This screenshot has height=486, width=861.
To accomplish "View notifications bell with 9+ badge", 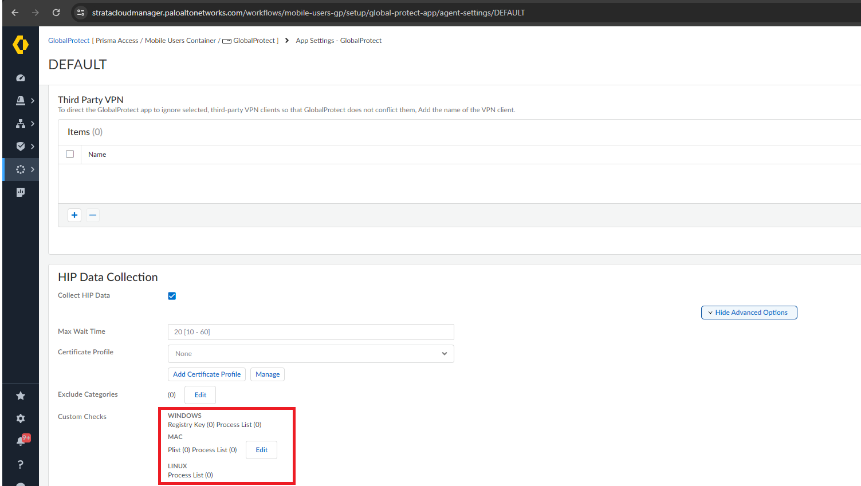I will click(x=22, y=441).
